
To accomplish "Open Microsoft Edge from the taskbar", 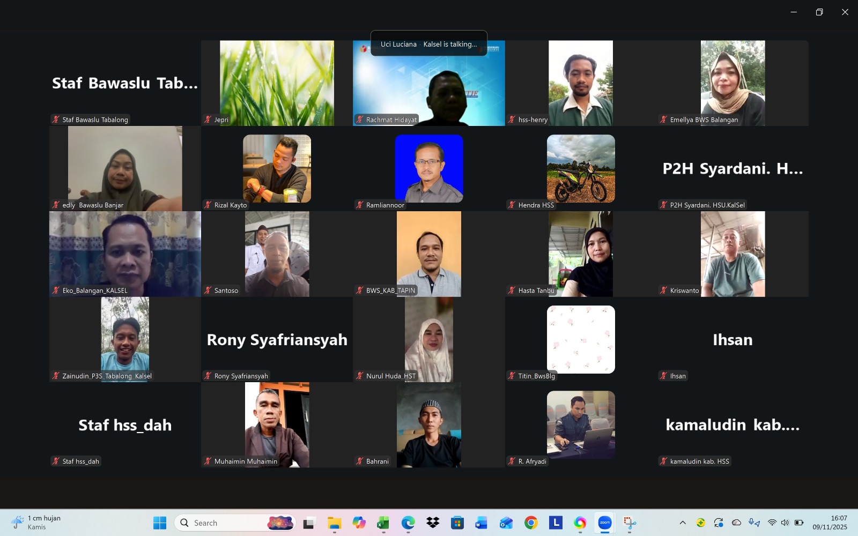I will point(408,523).
